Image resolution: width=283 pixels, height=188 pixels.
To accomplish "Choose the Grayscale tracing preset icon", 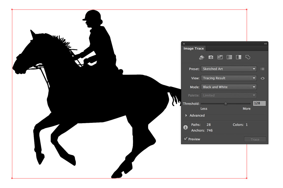I will pyautogui.click(x=229, y=57).
